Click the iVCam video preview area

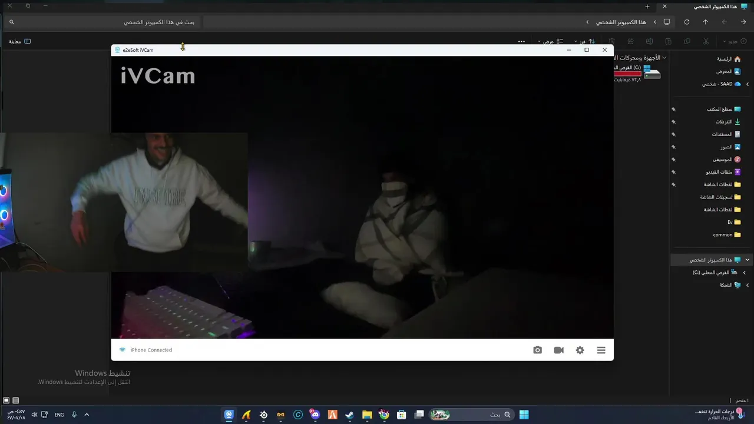(x=362, y=197)
